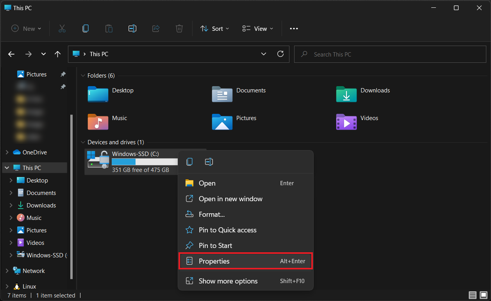491x301 pixels.
Task: Expand the OneDrive tree node
Action: pyautogui.click(x=7, y=152)
